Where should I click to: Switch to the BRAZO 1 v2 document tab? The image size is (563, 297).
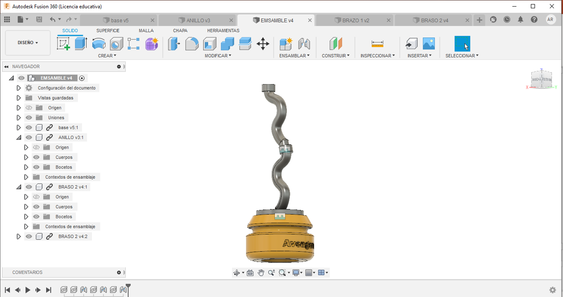pos(354,20)
